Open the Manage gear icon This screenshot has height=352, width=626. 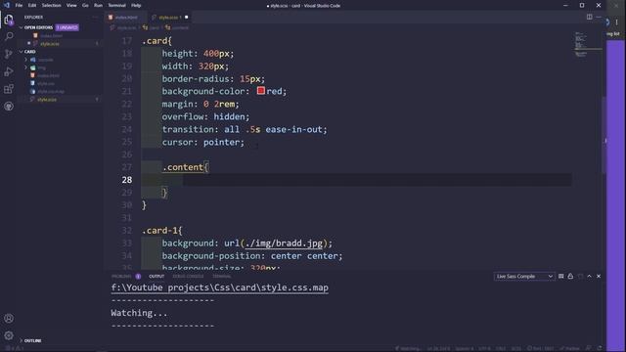[9, 335]
